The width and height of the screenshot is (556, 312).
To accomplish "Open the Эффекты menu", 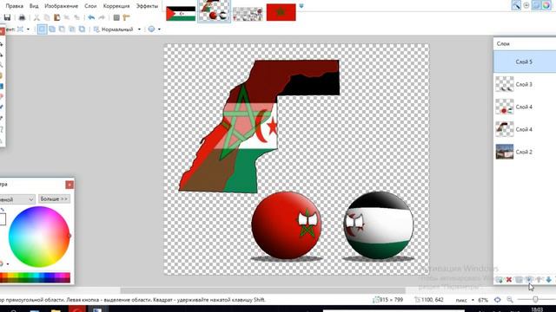I will pyautogui.click(x=147, y=6).
